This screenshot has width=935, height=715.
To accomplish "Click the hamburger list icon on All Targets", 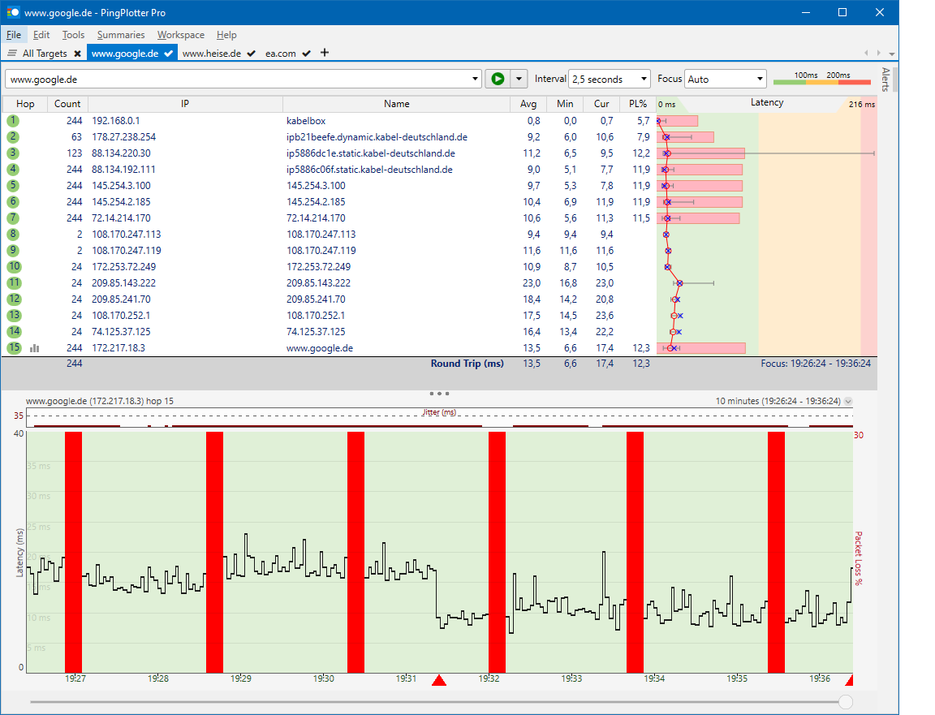I will point(12,53).
